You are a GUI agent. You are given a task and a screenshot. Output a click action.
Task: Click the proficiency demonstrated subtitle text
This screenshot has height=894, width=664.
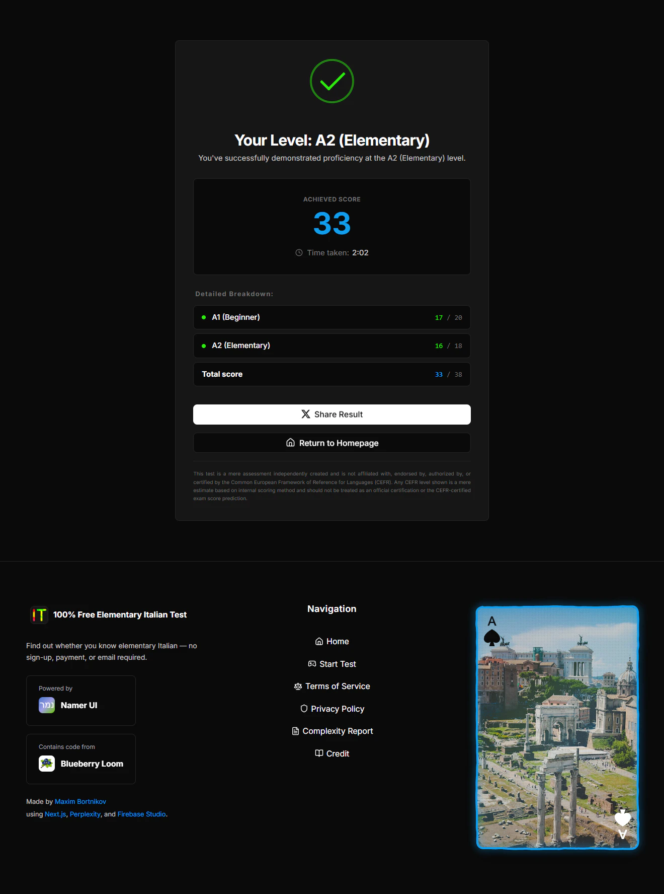[332, 158]
